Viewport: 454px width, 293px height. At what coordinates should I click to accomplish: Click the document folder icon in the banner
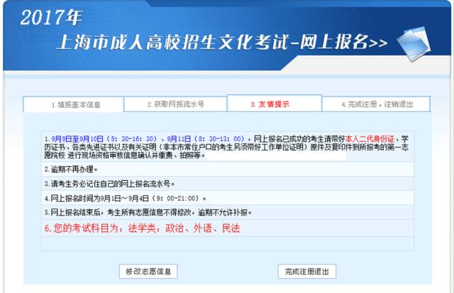pyautogui.click(x=414, y=43)
